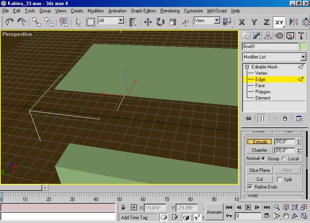Enable the Split checkbox

280,180
